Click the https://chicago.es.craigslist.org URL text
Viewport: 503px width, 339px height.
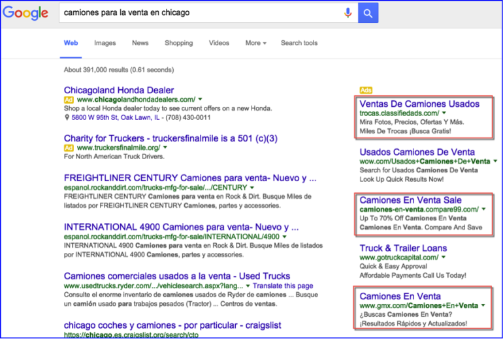(x=131, y=335)
